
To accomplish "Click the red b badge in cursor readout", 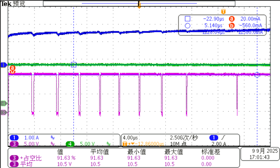I will pyautogui.click(x=231, y=26).
